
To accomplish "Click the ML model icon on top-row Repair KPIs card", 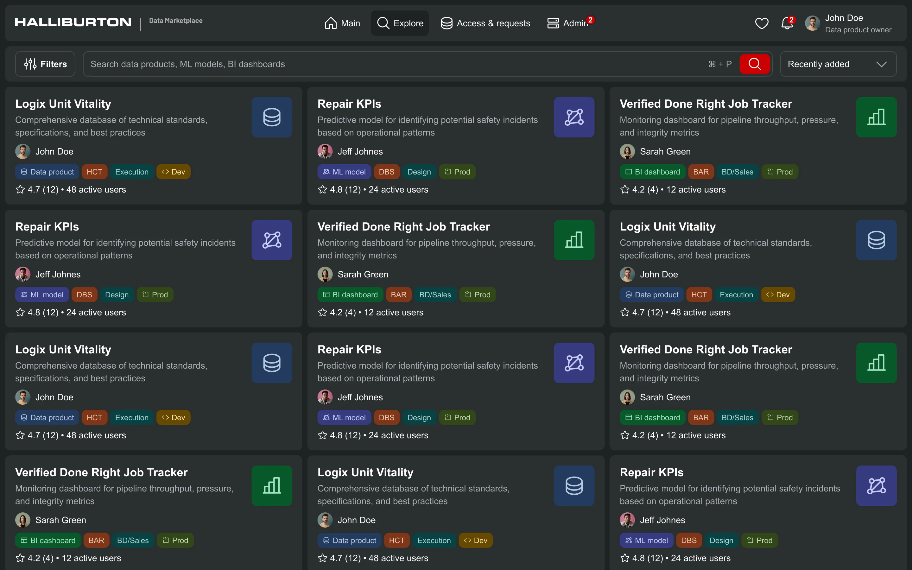I will point(574,117).
